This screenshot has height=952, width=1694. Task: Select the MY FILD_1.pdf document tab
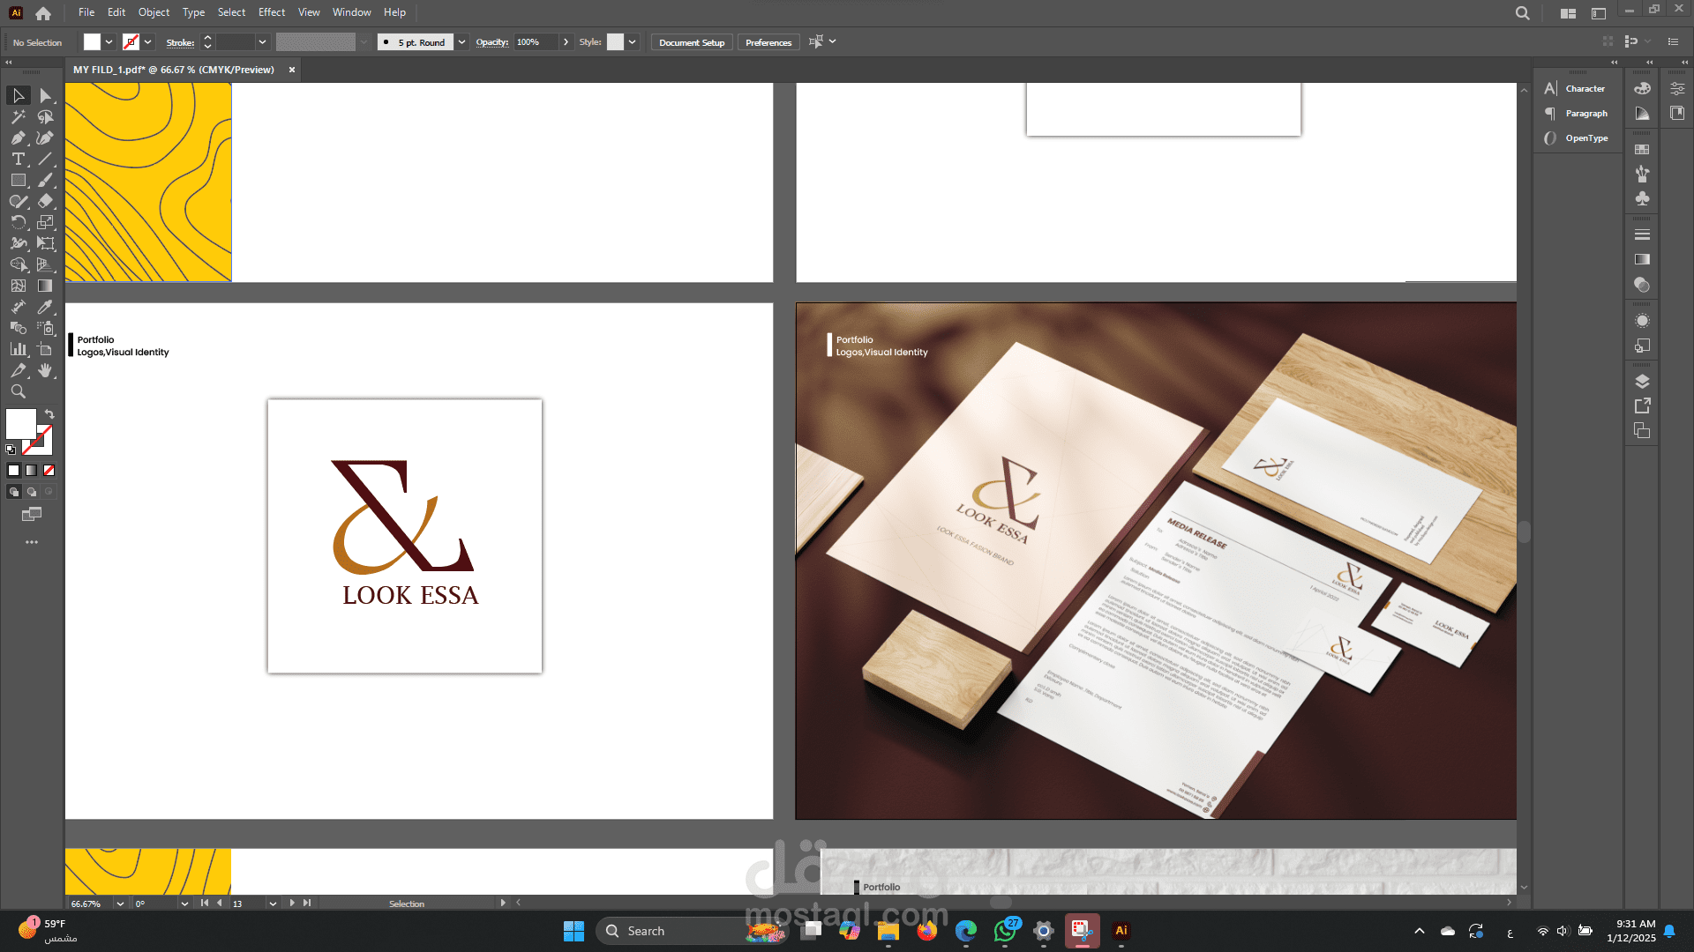click(x=174, y=70)
